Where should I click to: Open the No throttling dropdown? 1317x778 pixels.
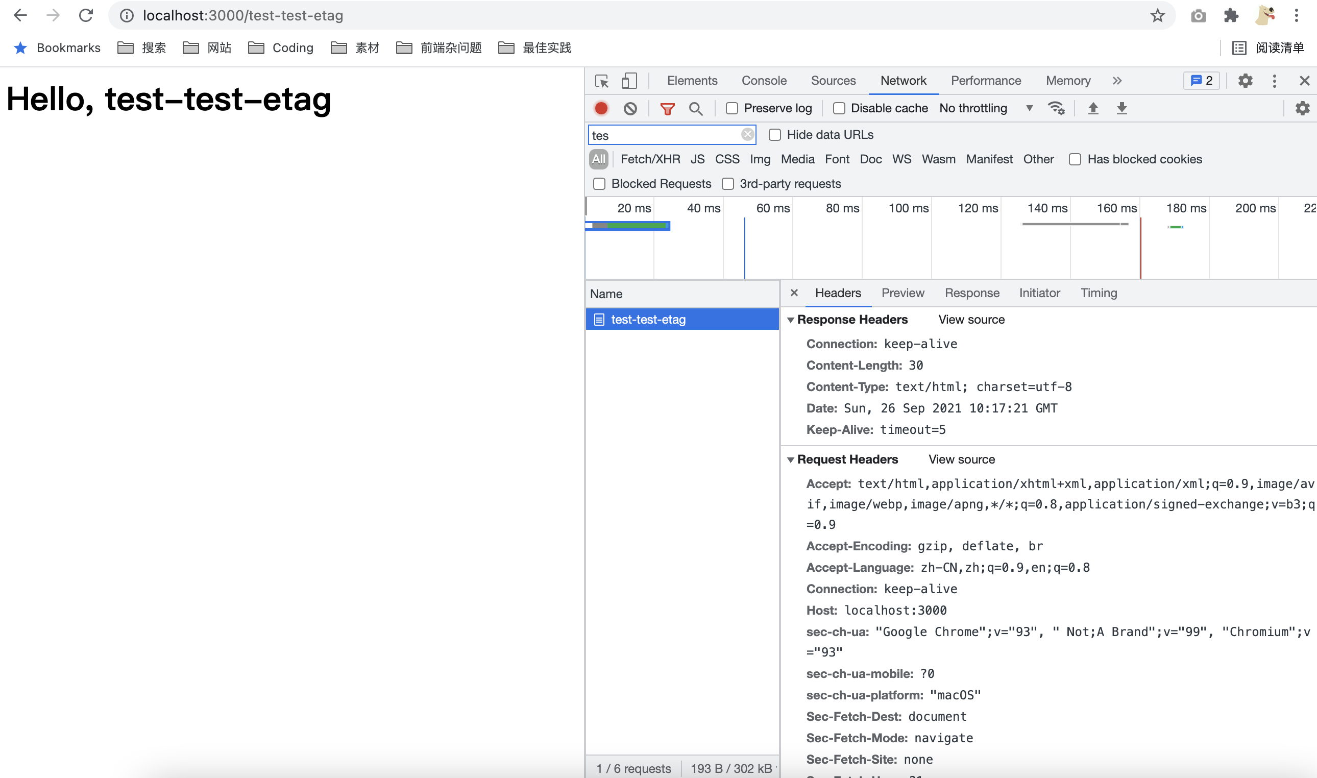(x=985, y=109)
